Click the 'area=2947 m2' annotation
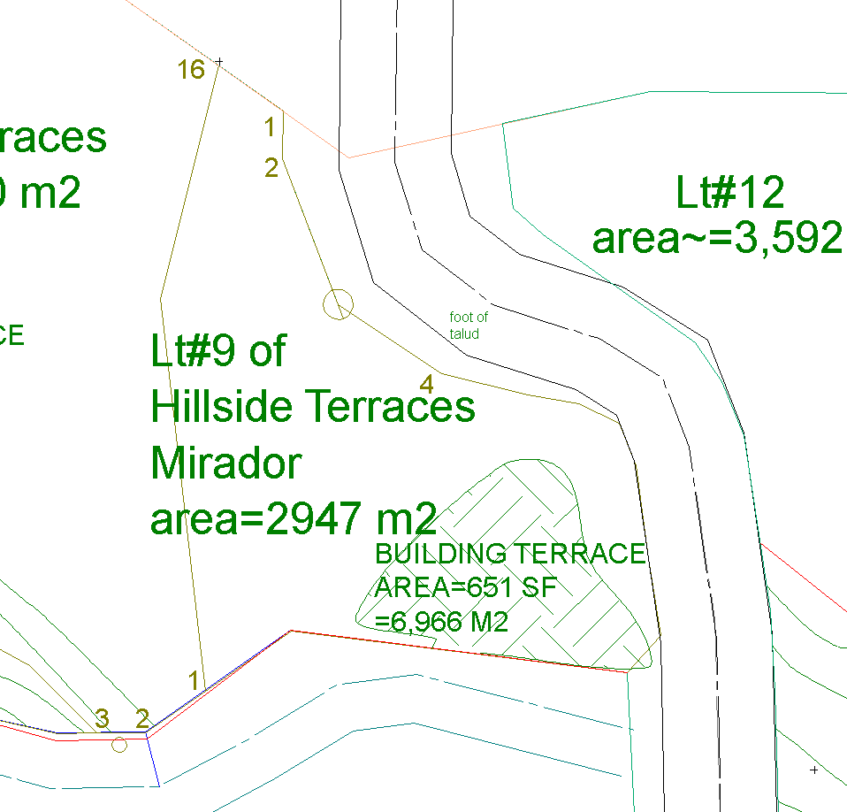 click(x=294, y=519)
